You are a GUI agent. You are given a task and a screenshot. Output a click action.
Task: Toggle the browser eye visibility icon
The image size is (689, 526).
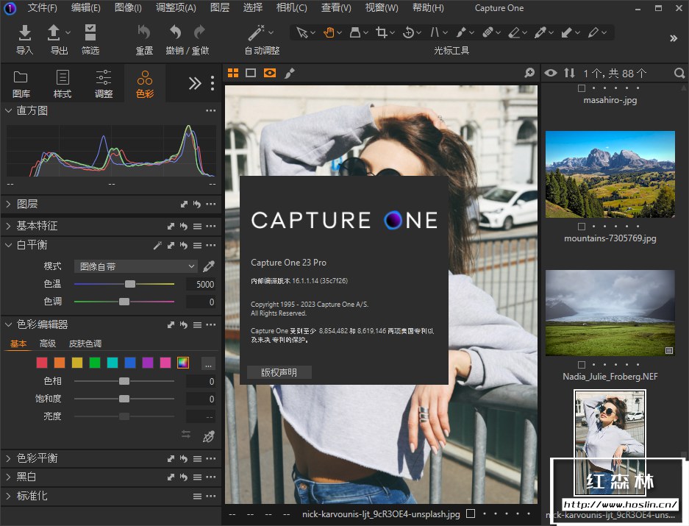click(x=550, y=73)
